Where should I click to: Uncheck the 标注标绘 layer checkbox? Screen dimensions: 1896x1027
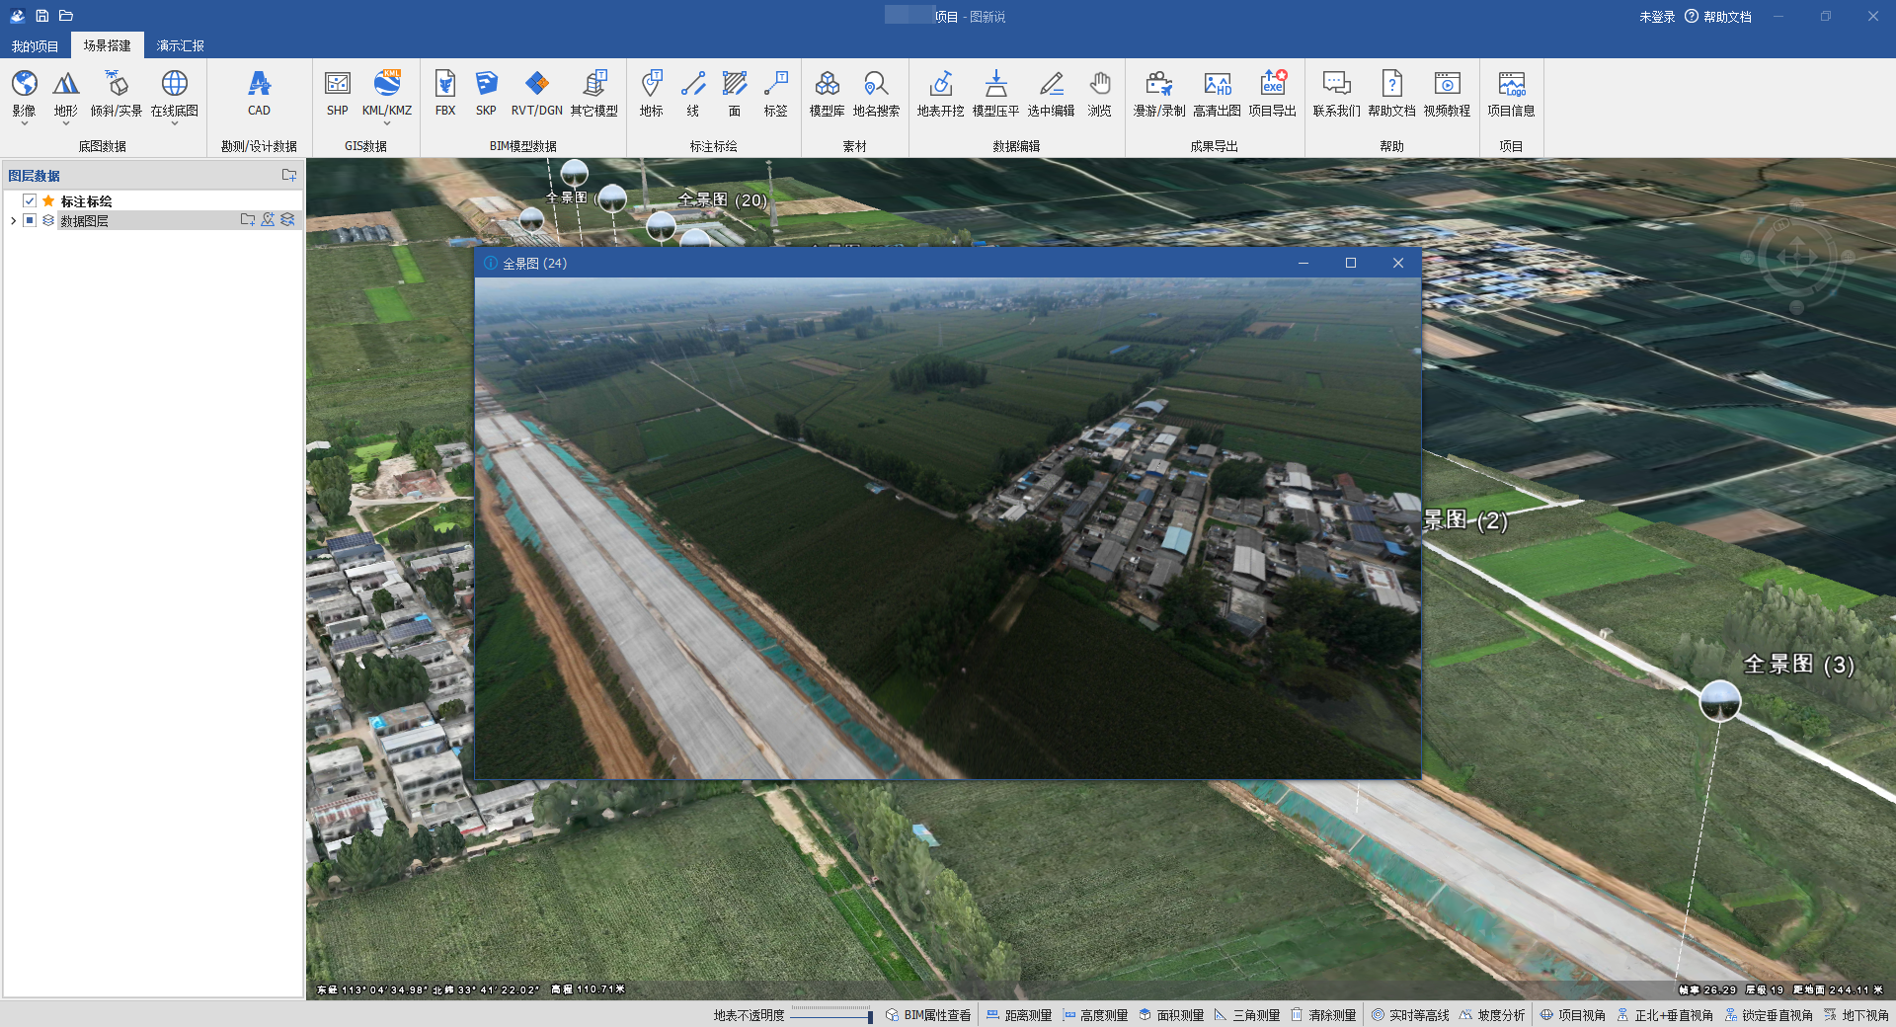(x=30, y=200)
